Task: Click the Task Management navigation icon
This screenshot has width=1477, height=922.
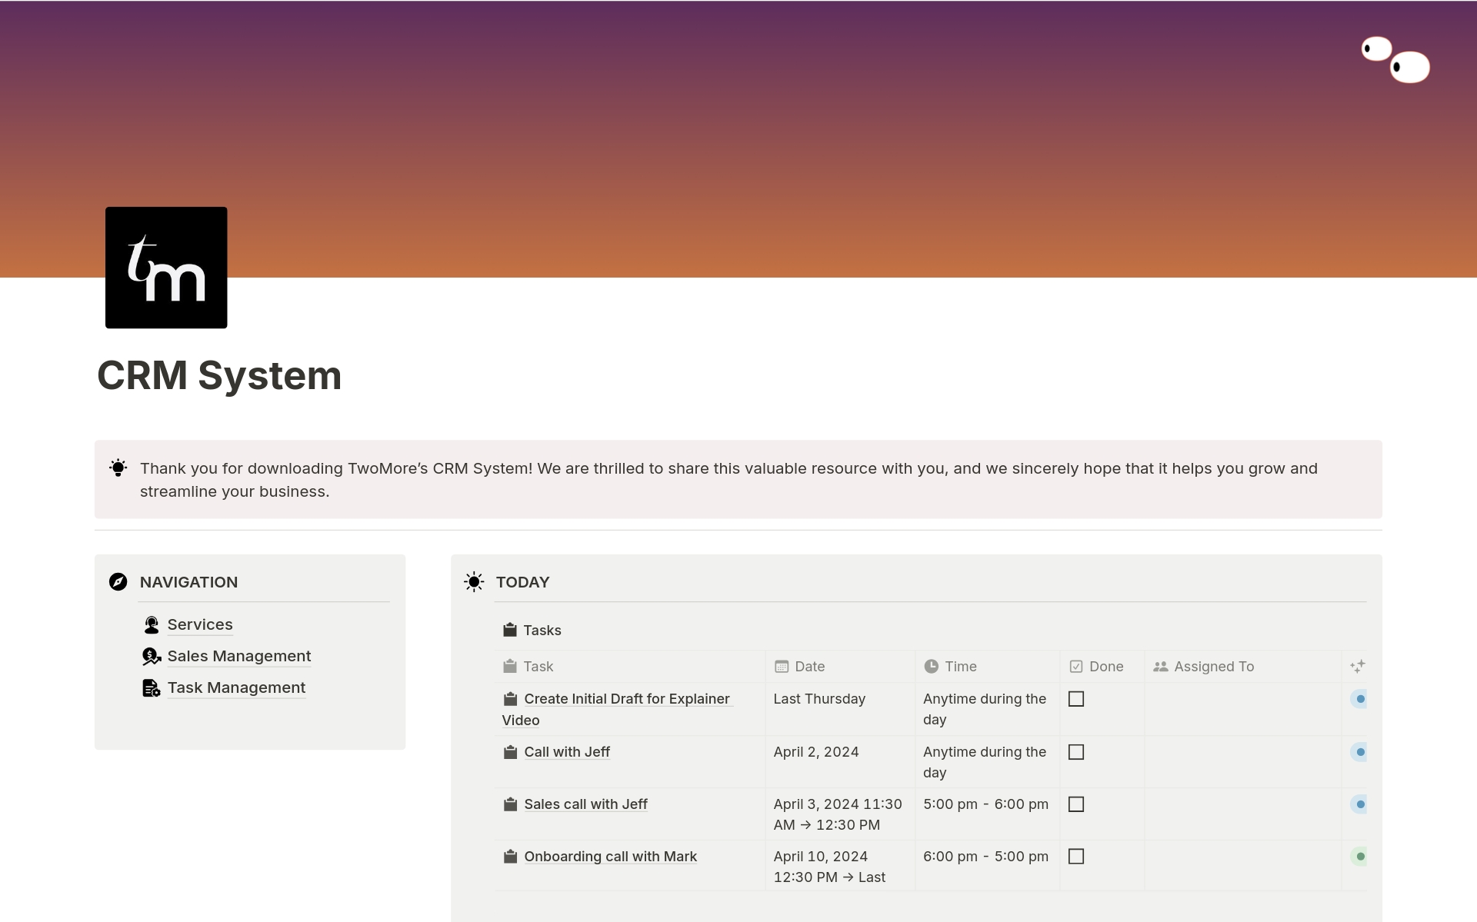Action: [151, 686]
